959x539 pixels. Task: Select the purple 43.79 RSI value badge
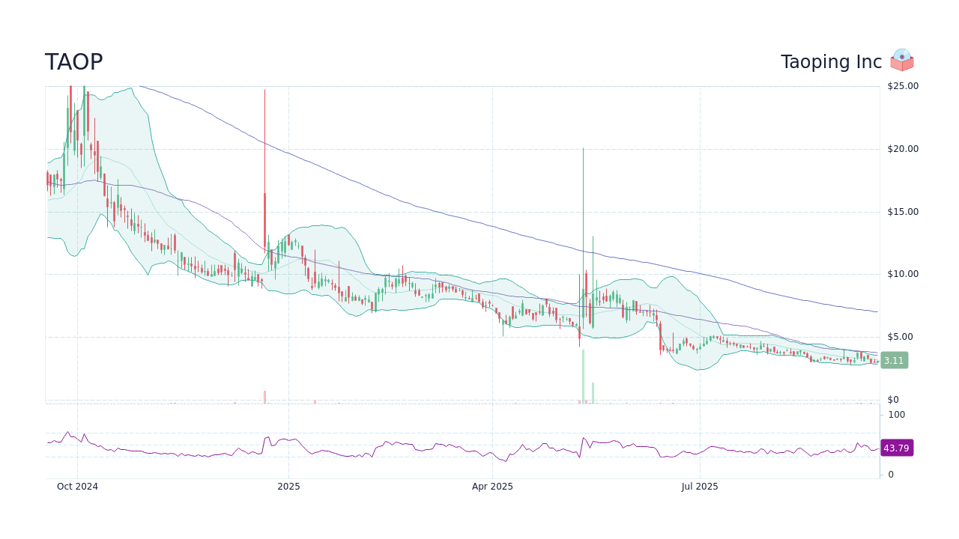click(x=895, y=448)
